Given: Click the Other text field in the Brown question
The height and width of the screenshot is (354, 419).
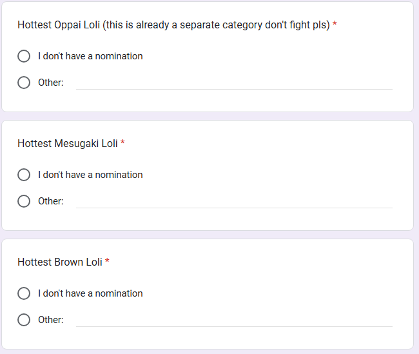Looking at the screenshot, I should (234, 320).
